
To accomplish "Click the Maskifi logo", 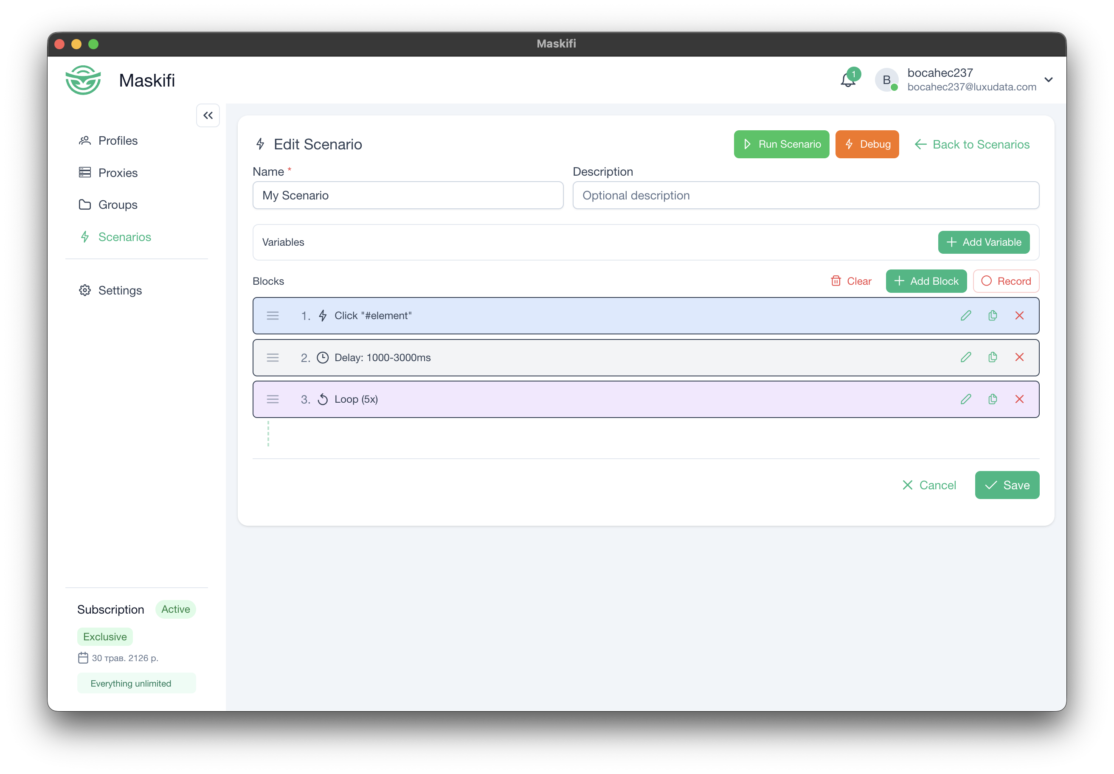I will click(84, 81).
